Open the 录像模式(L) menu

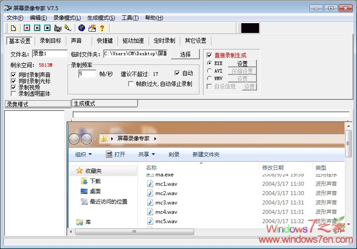click(67, 18)
